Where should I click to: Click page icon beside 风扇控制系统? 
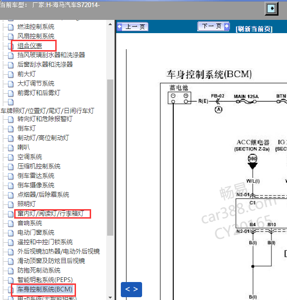click(11, 36)
